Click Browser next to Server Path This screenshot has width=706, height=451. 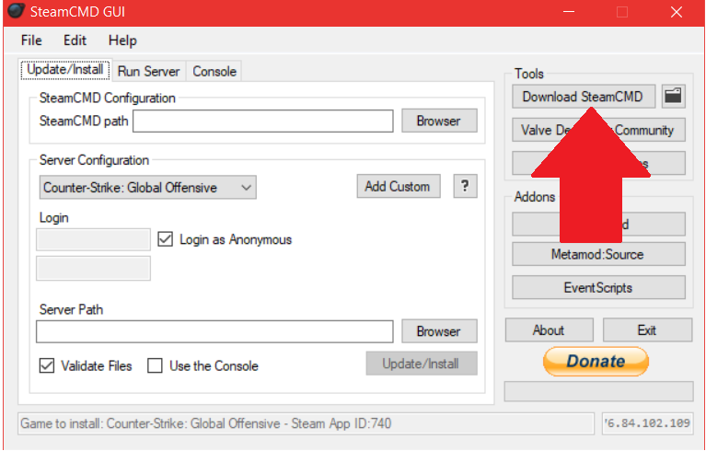439,331
